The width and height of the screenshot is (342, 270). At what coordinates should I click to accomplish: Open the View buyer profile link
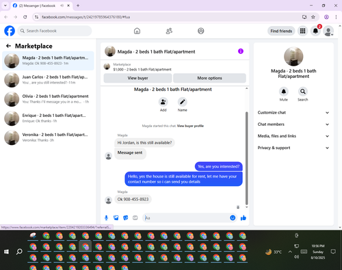point(190,126)
